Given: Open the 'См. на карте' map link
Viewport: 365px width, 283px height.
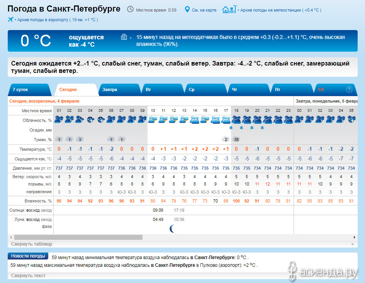Looking at the screenshot, I should coord(204,10).
